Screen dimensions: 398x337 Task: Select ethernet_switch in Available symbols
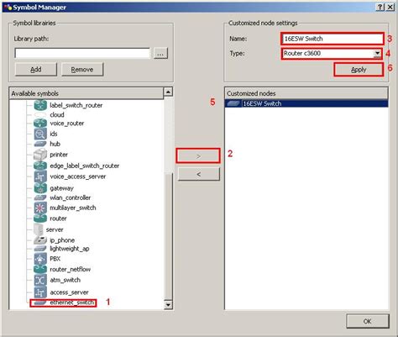pyautogui.click(x=63, y=303)
